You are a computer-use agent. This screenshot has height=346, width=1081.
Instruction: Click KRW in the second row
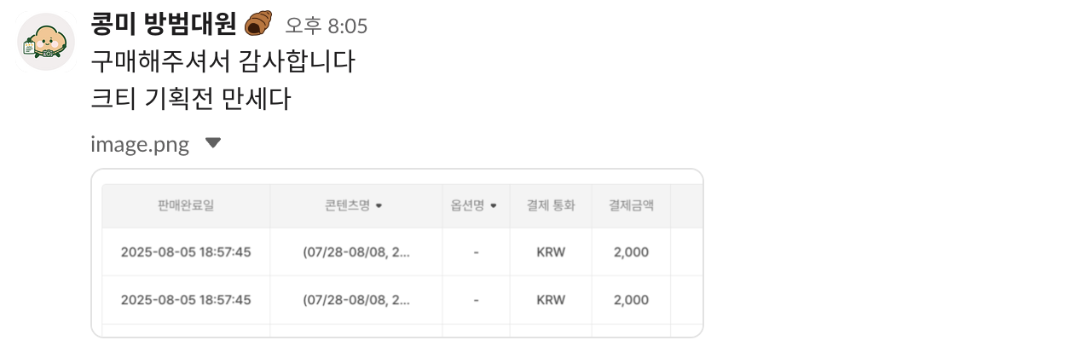click(x=551, y=300)
